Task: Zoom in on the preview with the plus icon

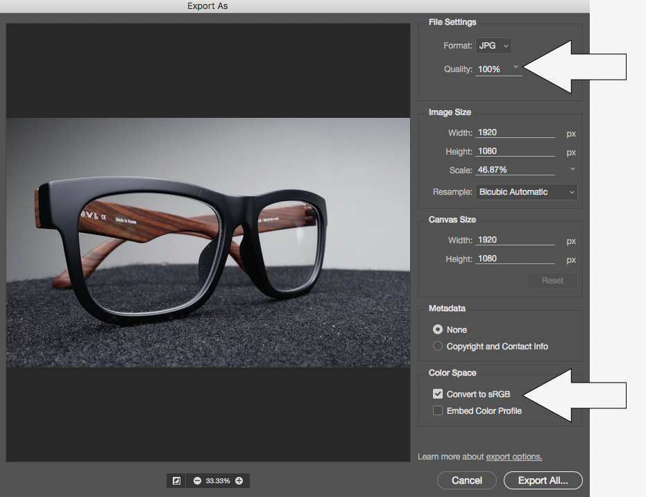Action: click(x=238, y=480)
